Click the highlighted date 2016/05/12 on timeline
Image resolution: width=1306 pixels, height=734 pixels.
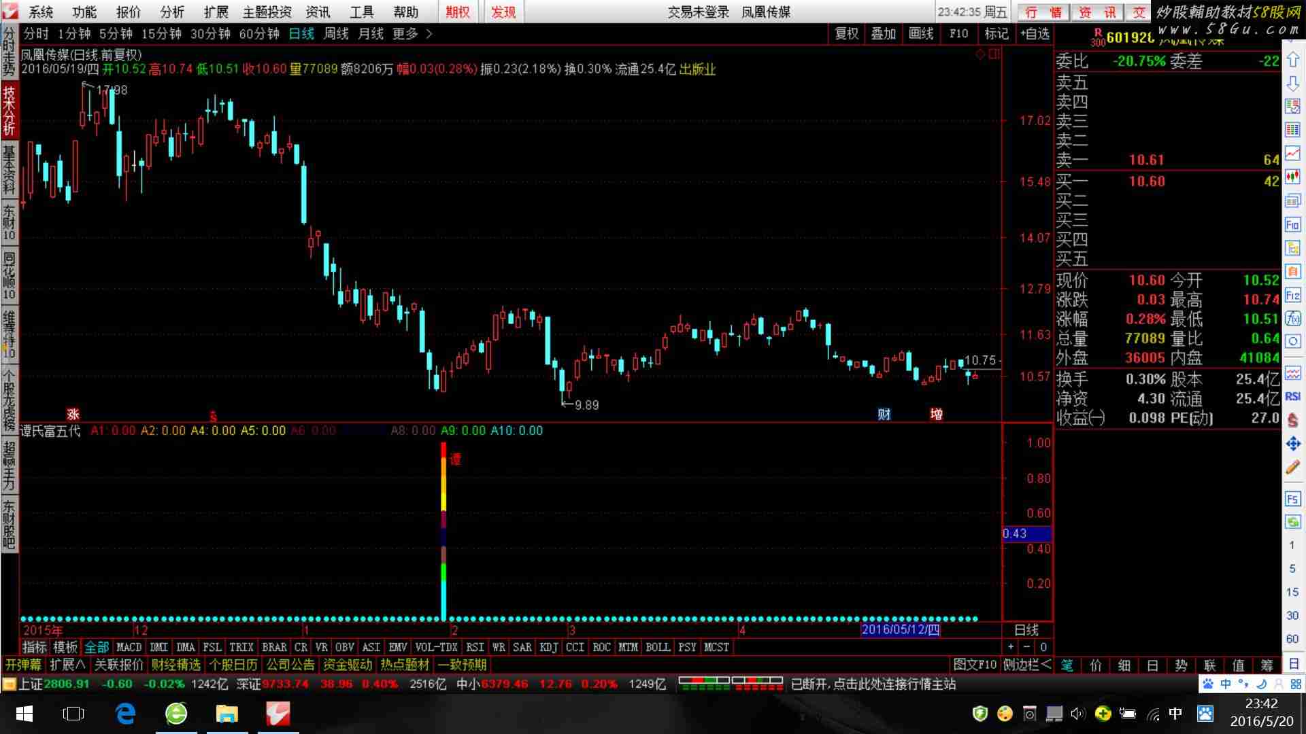pos(900,629)
